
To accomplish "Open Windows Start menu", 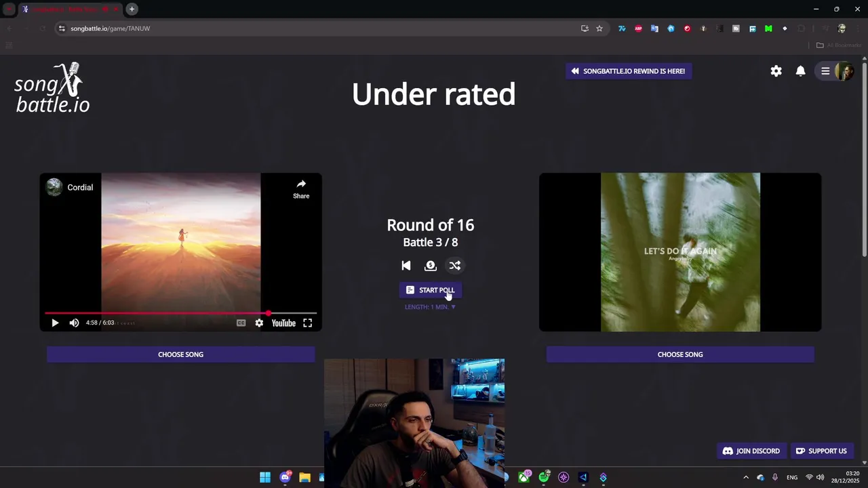I will 265,478.
